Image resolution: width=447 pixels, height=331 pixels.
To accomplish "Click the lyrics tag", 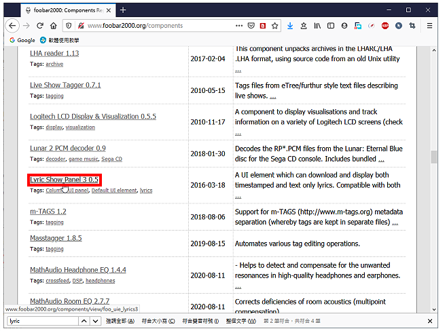I will (146, 191).
